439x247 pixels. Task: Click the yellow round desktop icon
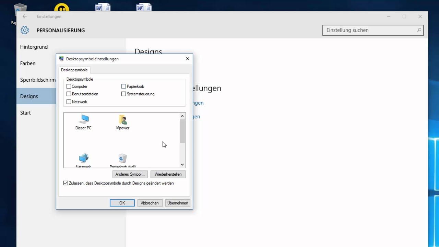(62, 7)
